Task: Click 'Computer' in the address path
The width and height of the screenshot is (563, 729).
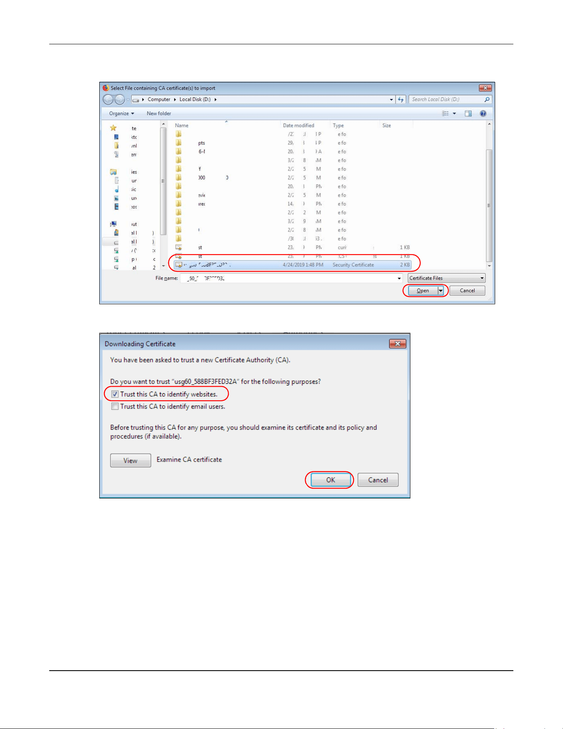Action: [159, 99]
